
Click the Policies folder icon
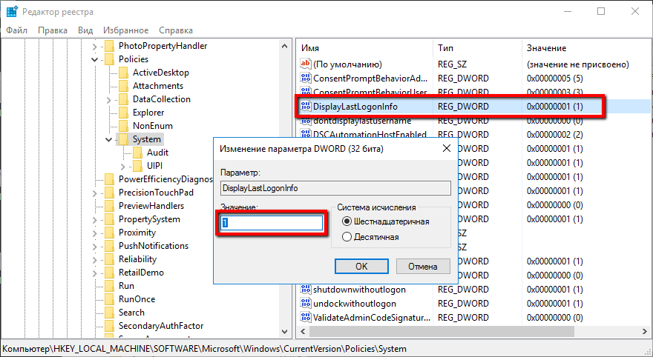point(110,59)
